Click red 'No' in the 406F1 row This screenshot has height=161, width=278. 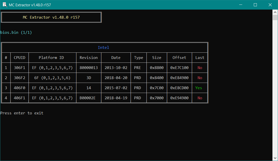pos(200,98)
